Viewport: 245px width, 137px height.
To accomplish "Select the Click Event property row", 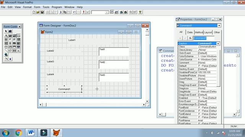I will [x=197, y=53].
